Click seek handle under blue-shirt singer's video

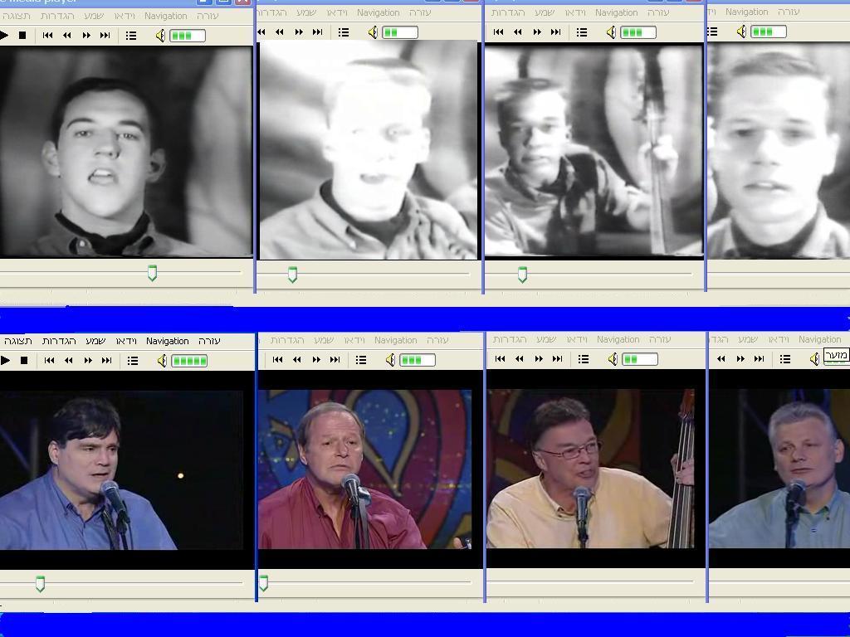40,585
